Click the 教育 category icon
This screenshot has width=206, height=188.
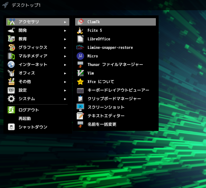pyautogui.click(x=11, y=39)
